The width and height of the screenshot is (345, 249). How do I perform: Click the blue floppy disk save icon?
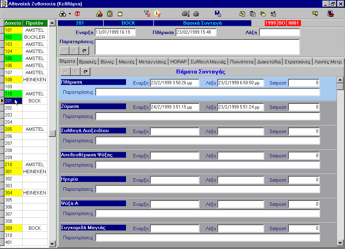point(218,14)
